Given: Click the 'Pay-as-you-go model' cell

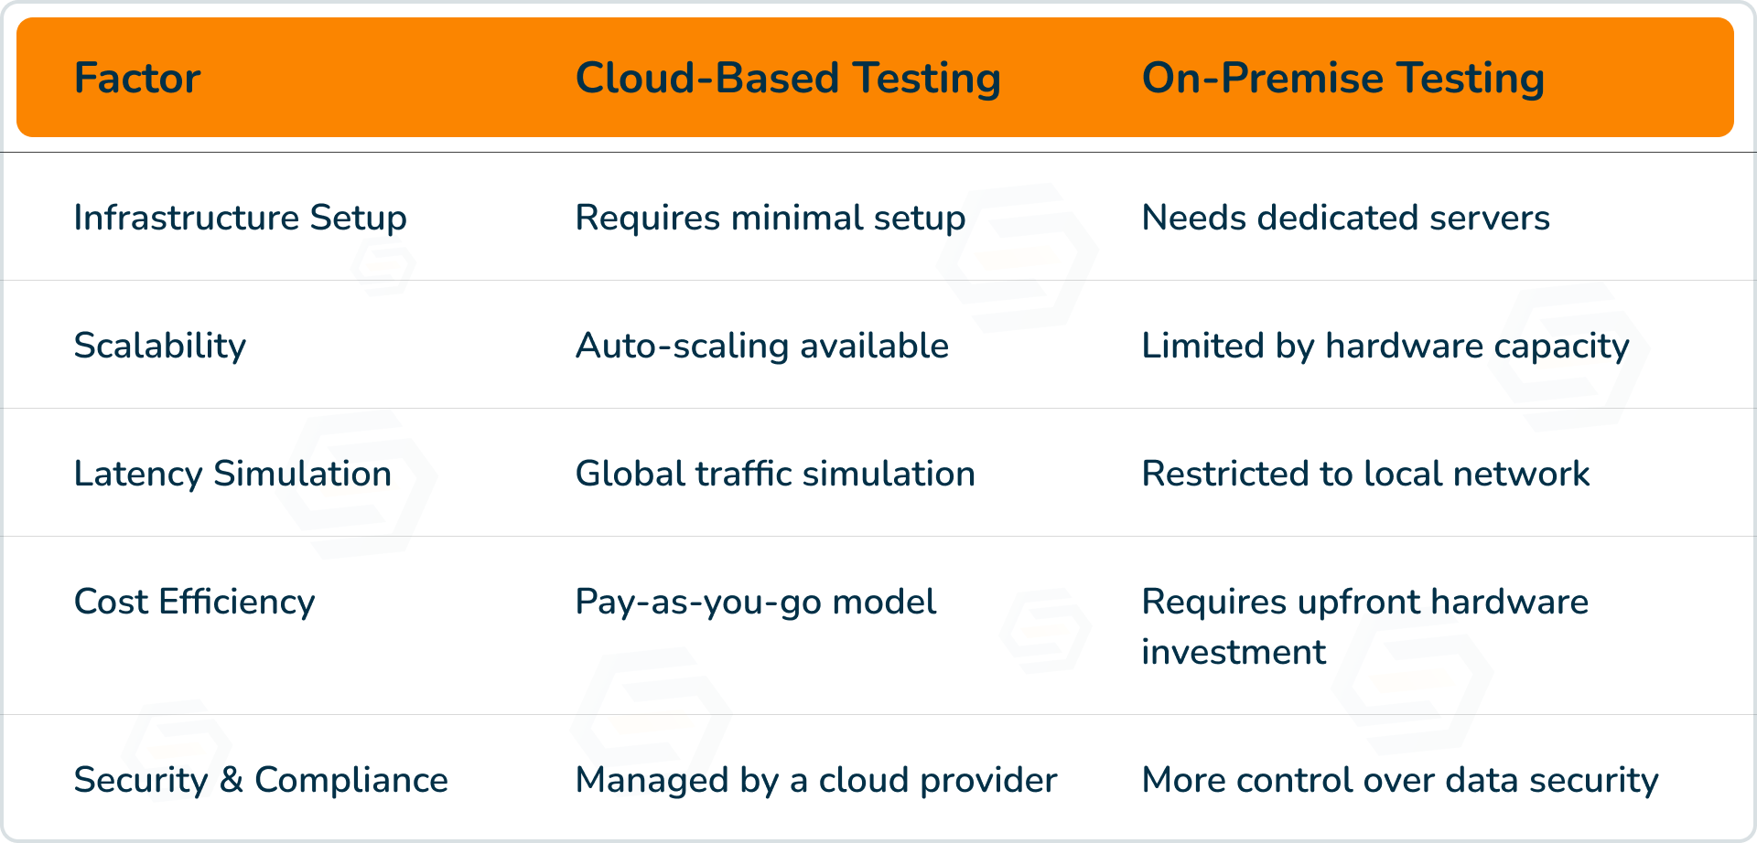Looking at the screenshot, I should point(756,603).
